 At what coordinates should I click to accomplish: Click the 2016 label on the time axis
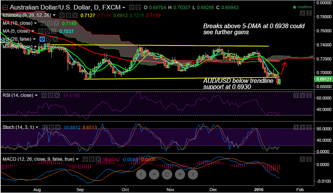[259, 190]
